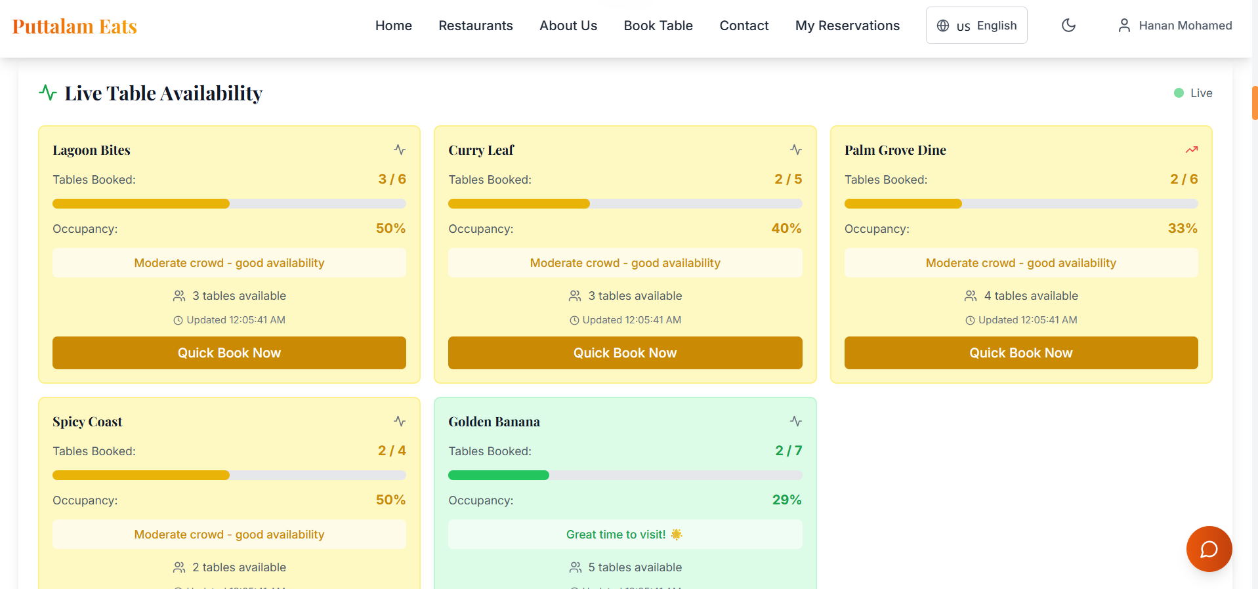Click the people icon by Lagoon Bites 3 tables available
The image size is (1258, 589).
pyautogui.click(x=179, y=296)
